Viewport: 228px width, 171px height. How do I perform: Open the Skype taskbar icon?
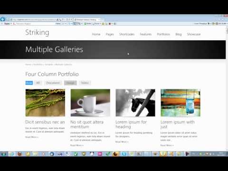pyautogui.click(x=124, y=154)
